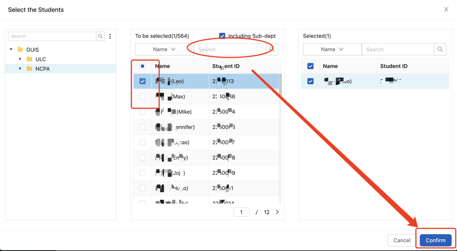This screenshot has height=251, width=457.
Task: Open the Name filter dropdown in To be selected
Action: pyautogui.click(x=164, y=49)
